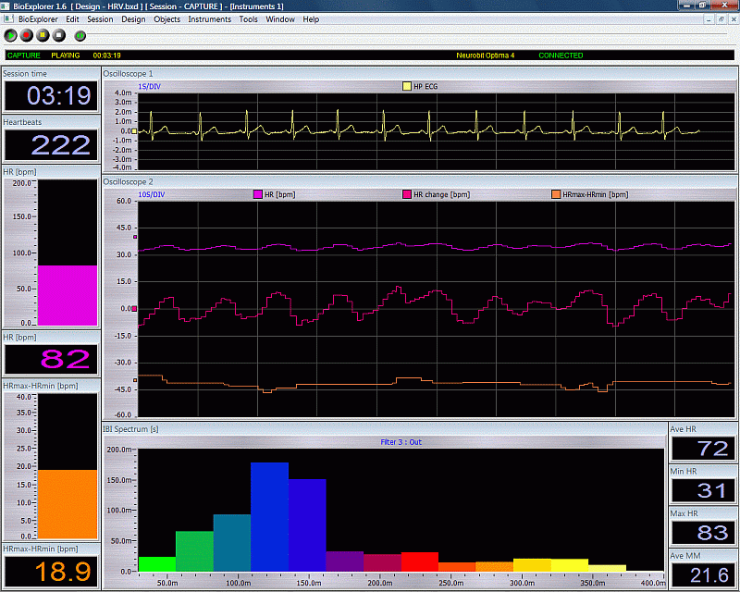
Task: Click the CAPTURE status text
Action: pos(24,55)
